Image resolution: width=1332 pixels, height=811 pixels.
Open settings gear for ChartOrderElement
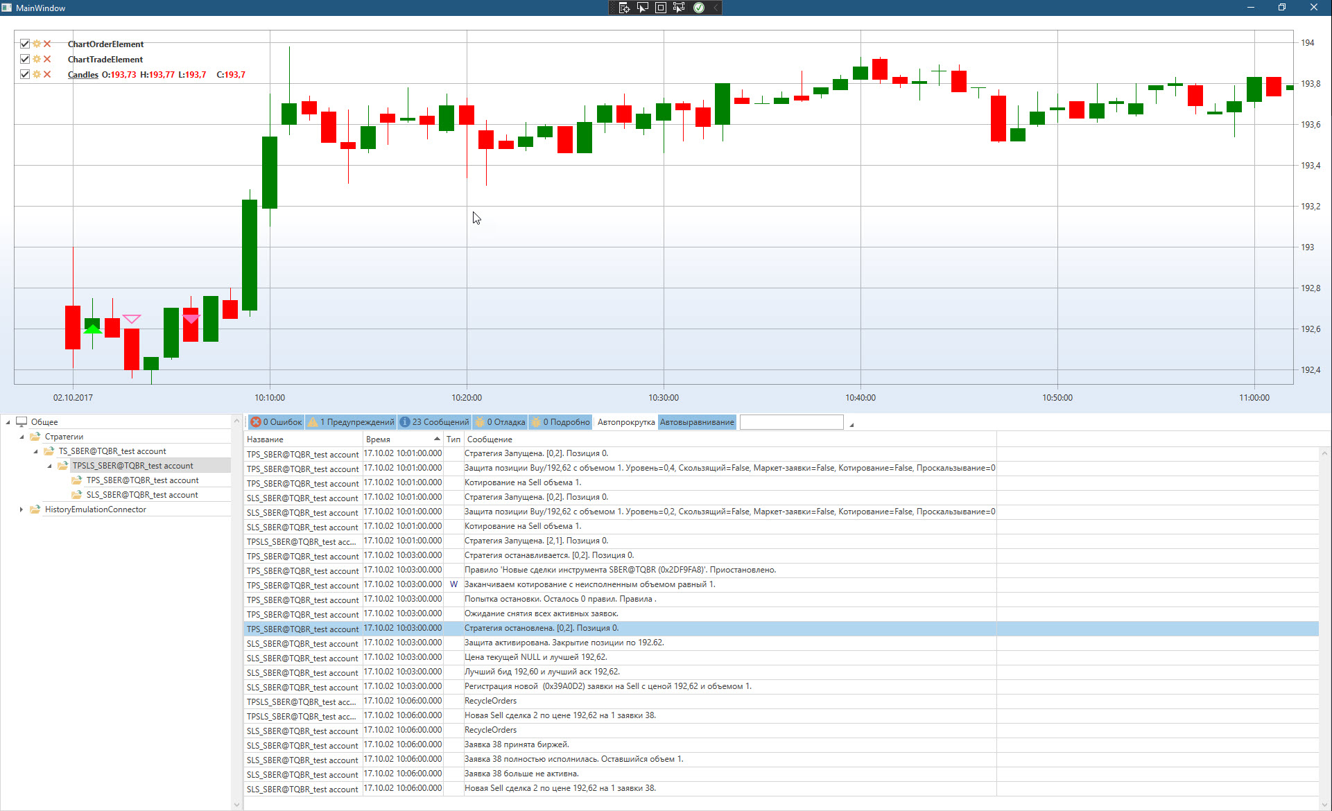(37, 44)
